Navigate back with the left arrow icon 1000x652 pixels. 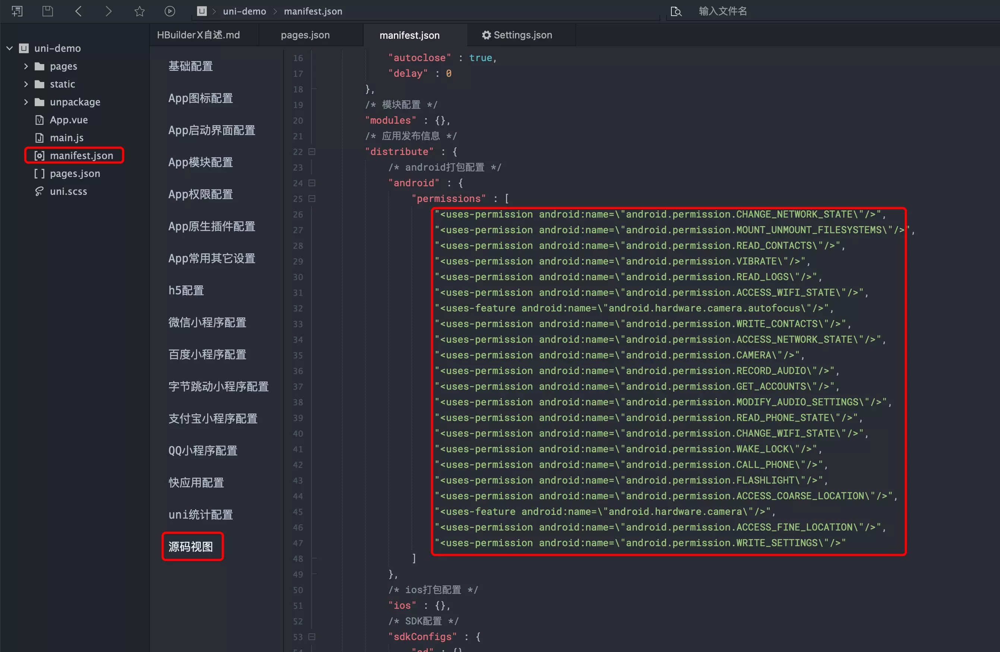tap(78, 11)
